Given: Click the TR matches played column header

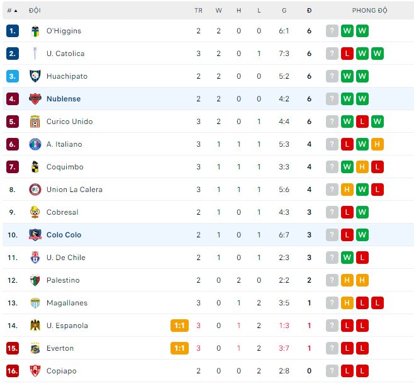Looking at the screenshot, I should tap(198, 11).
